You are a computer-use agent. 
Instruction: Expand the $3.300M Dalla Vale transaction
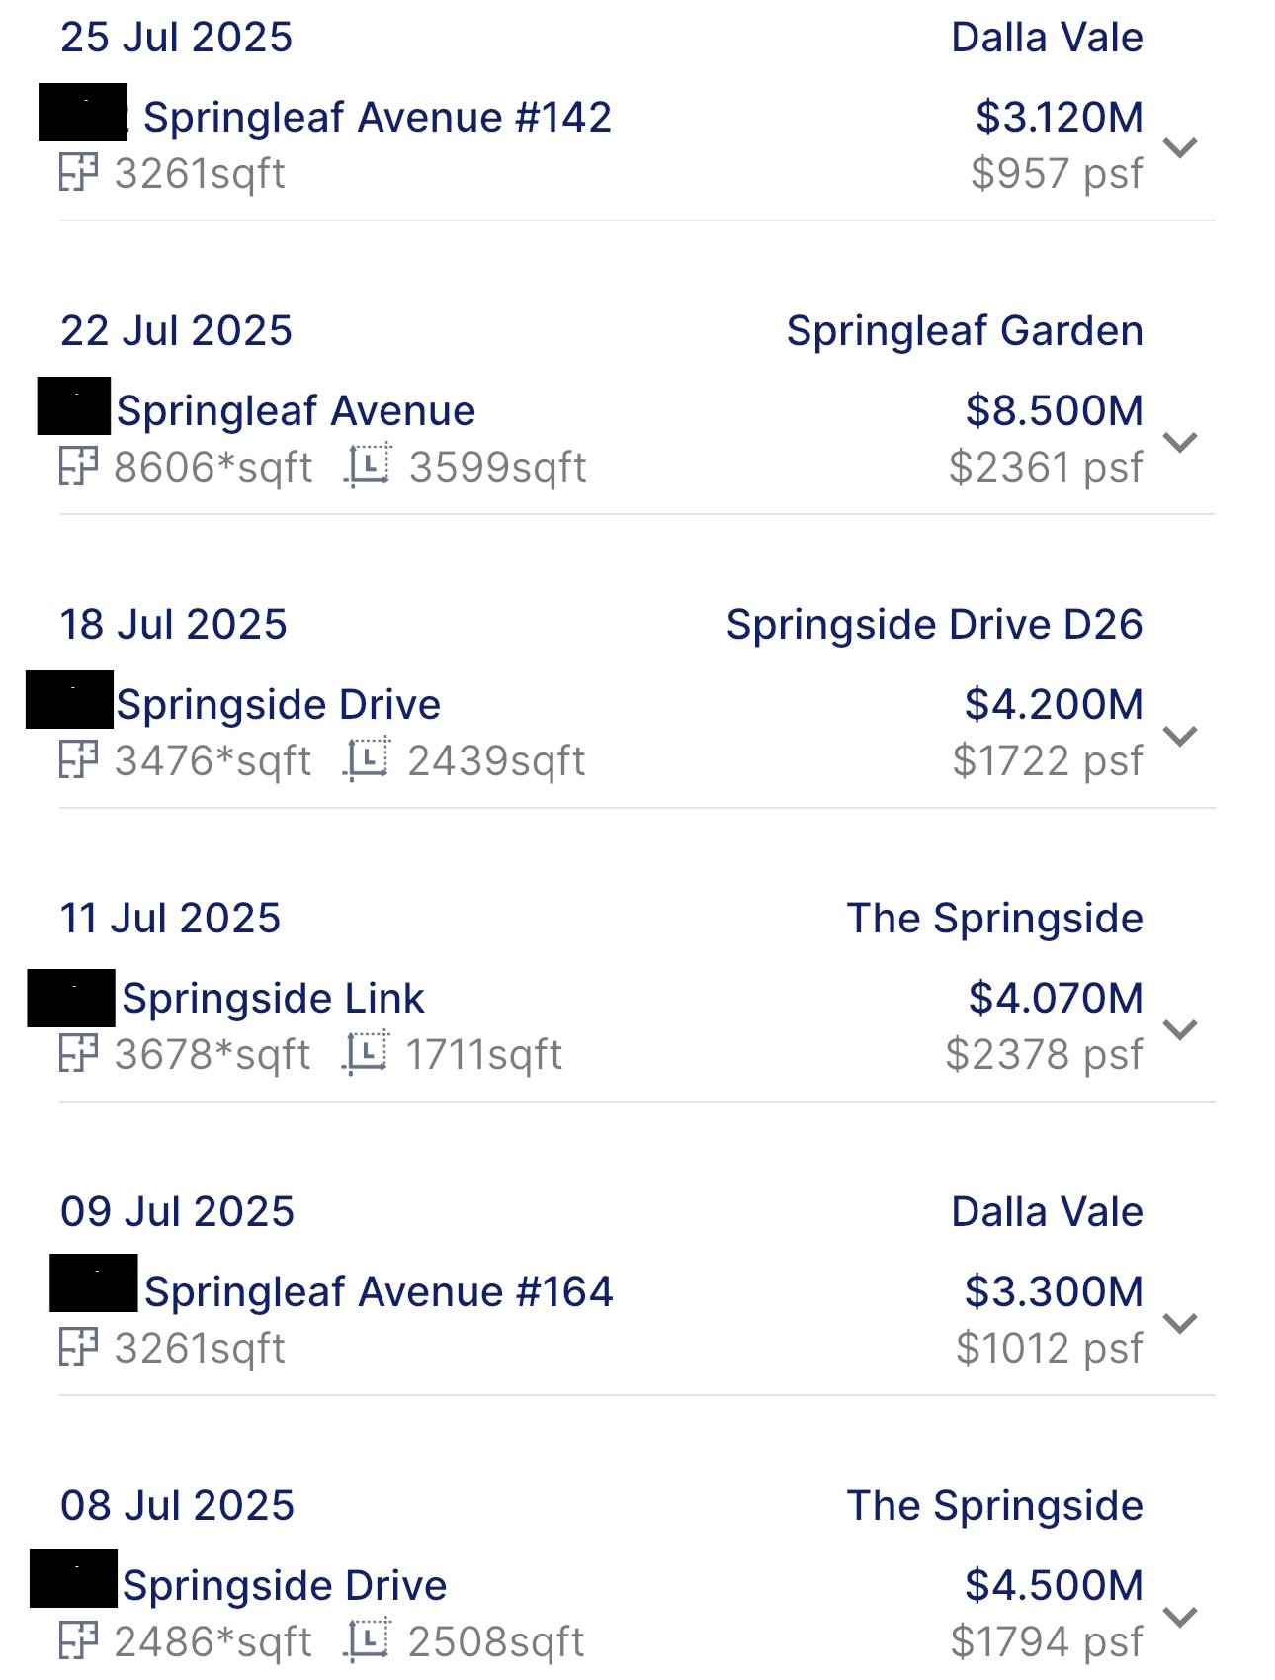[x=1180, y=1322]
